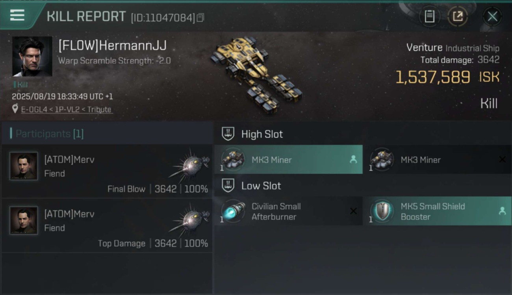Click the person icon on MK3 Miner

click(x=353, y=159)
